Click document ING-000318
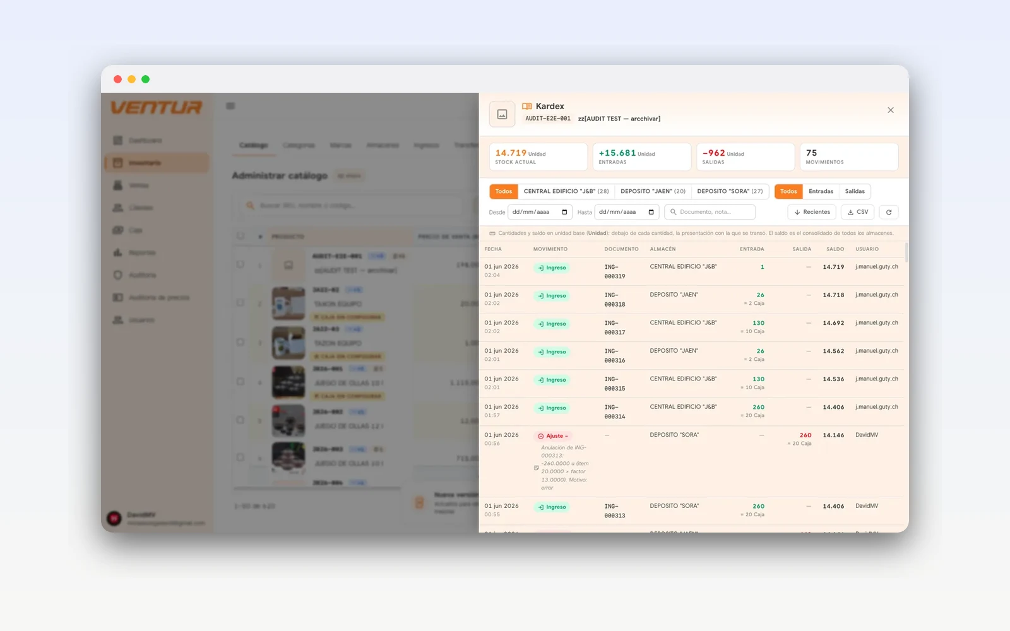Viewport: 1010px width, 631px height. [x=615, y=300]
